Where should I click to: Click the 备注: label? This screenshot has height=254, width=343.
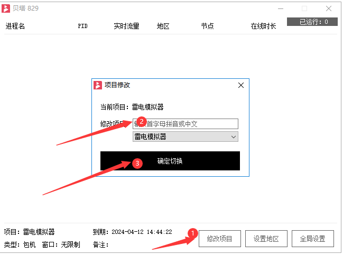click(100, 244)
